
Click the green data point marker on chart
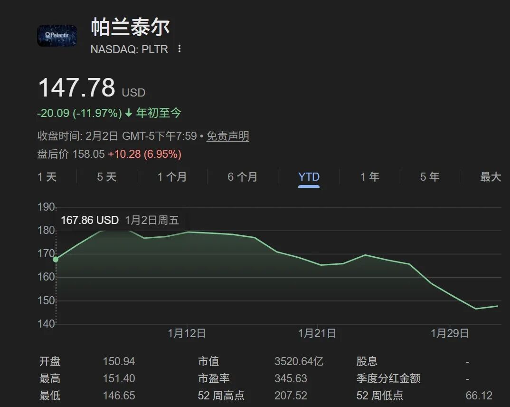[56, 259]
